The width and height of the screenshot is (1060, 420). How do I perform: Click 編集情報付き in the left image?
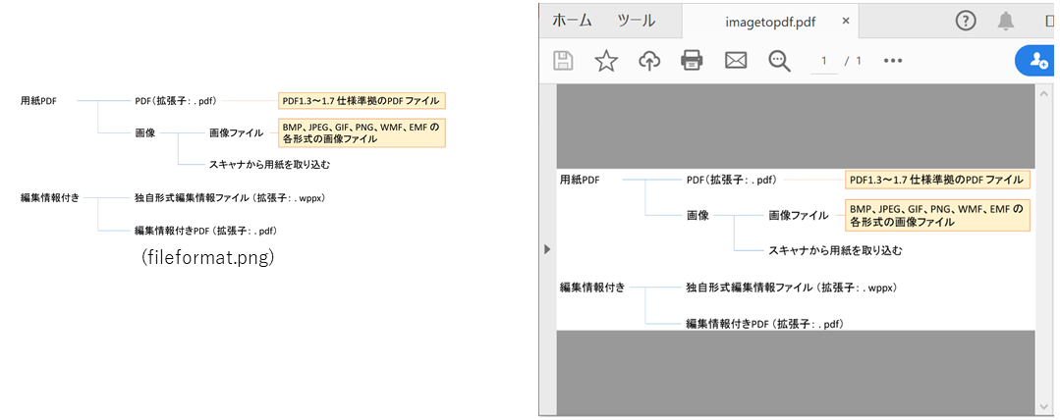click(x=50, y=197)
